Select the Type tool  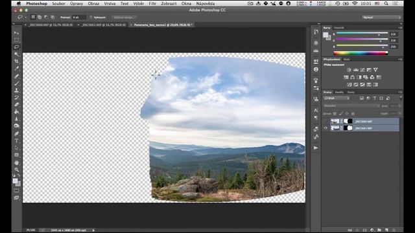click(17, 141)
